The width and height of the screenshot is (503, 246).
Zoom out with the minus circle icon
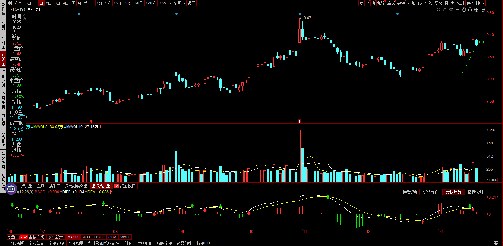coord(483,9)
